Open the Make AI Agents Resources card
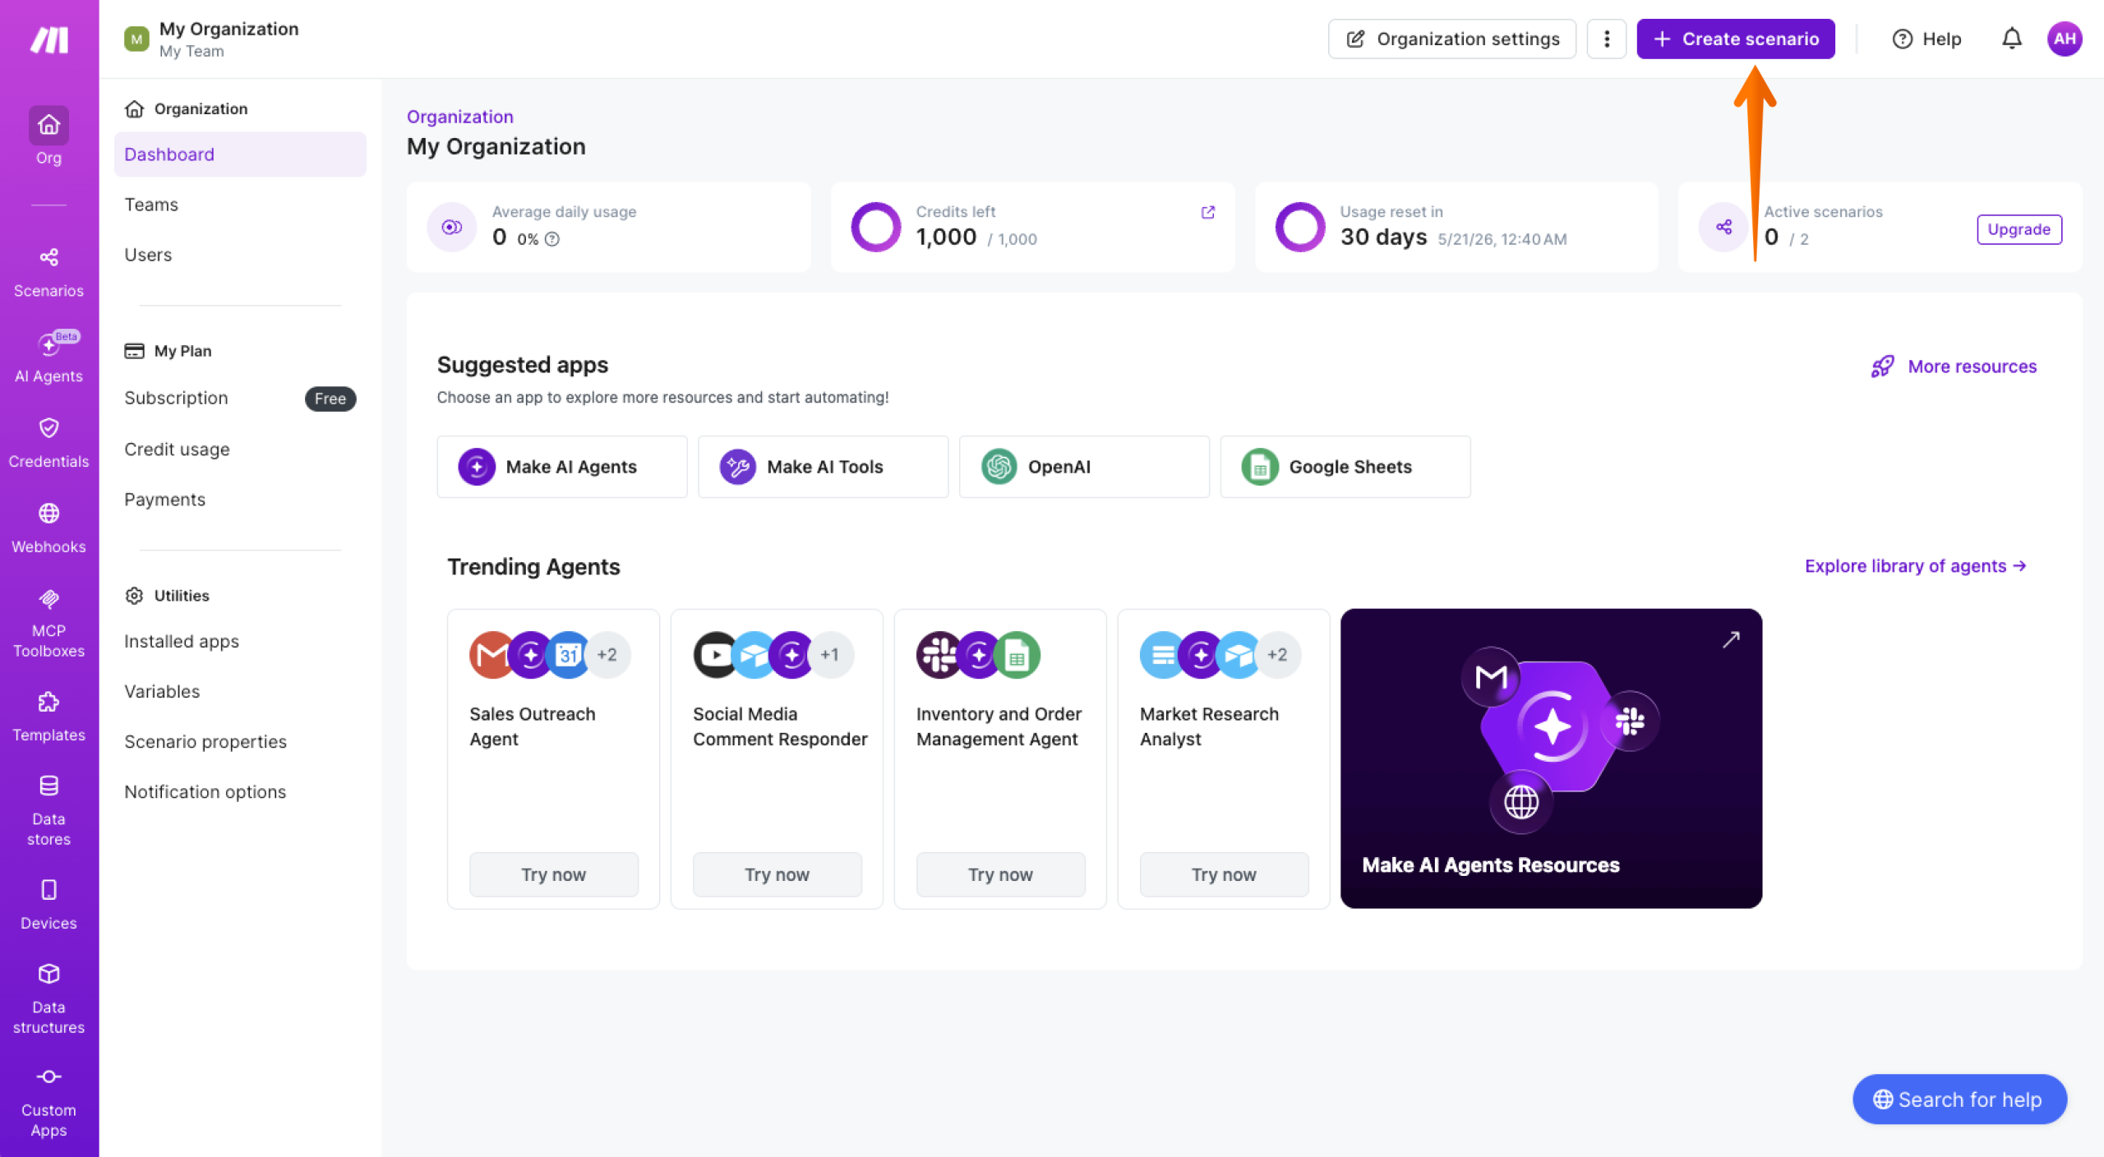This screenshot has height=1157, width=2104. [1550, 758]
